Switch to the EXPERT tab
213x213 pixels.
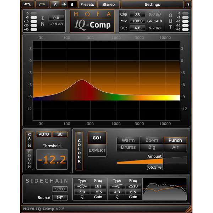[x=97, y=150]
